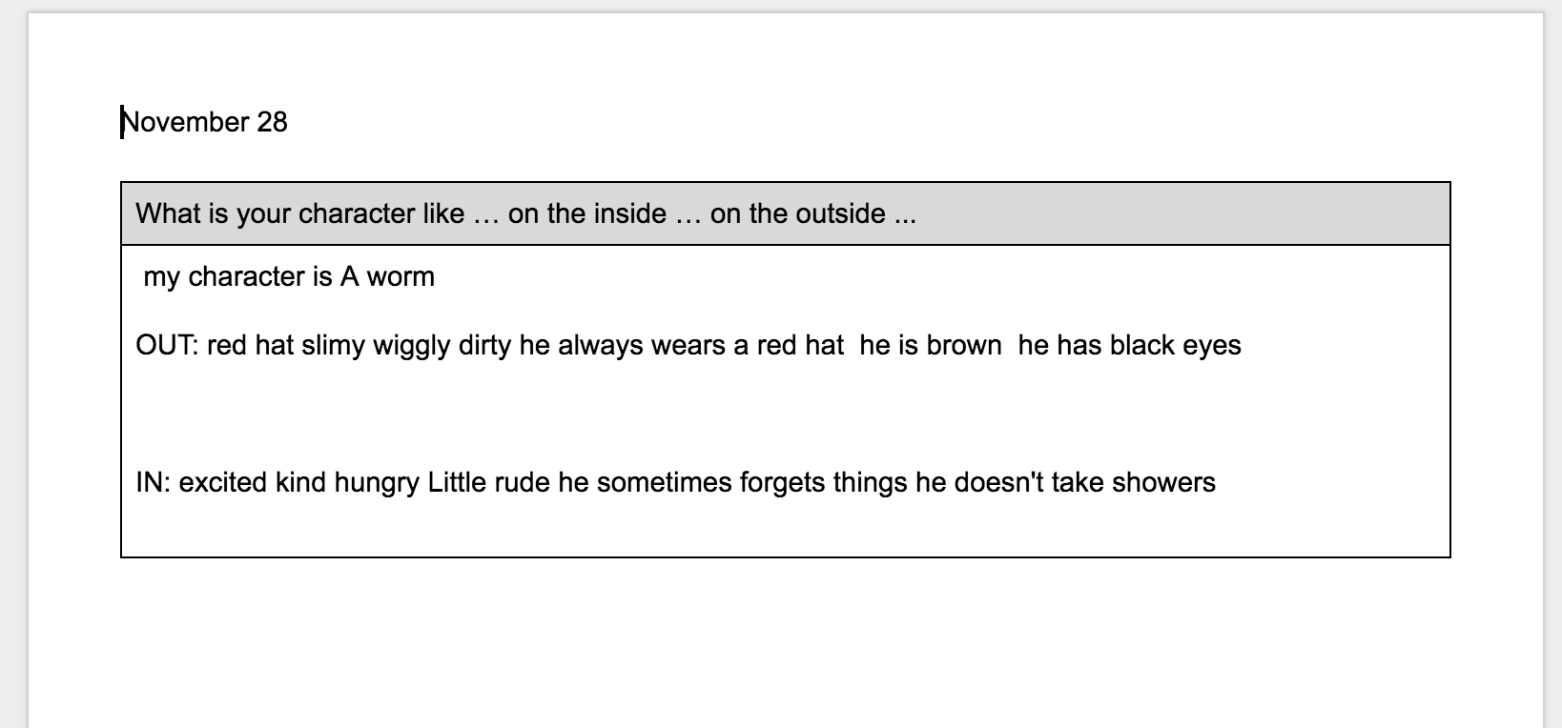1562x728 pixels.
Task: Click the "OUT:" label
Action: (x=167, y=345)
